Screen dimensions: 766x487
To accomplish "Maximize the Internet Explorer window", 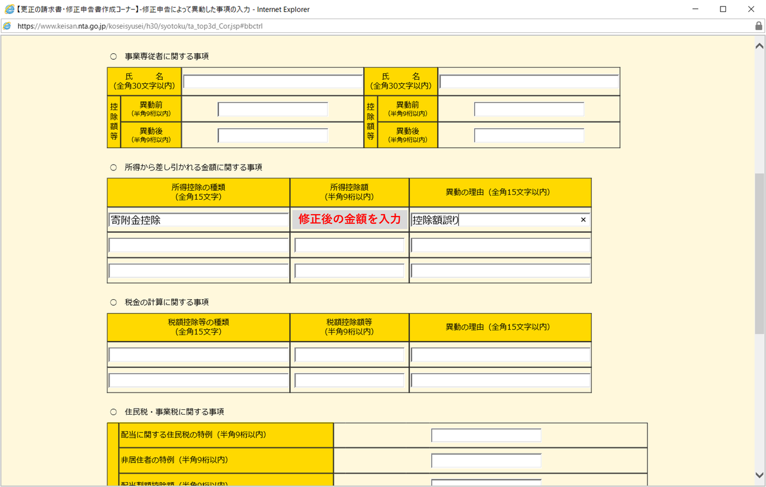I will [x=723, y=10].
